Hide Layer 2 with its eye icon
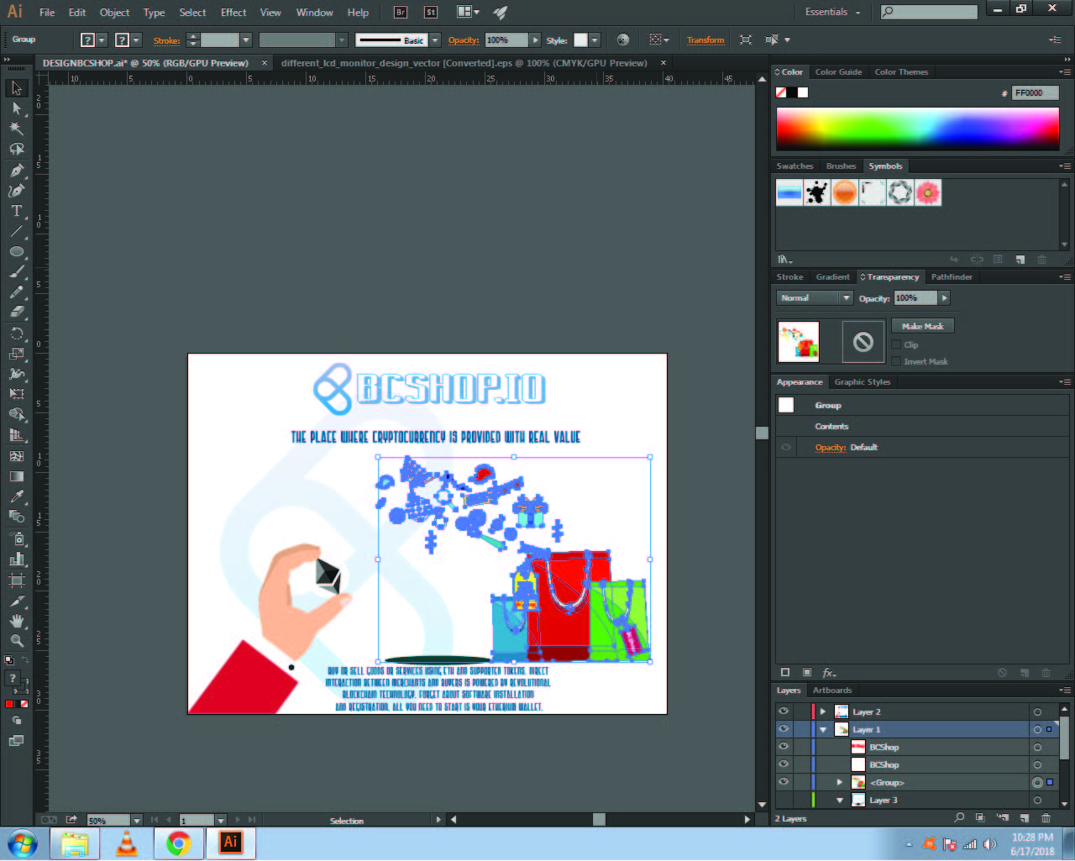This screenshot has height=861, width=1075. [784, 711]
